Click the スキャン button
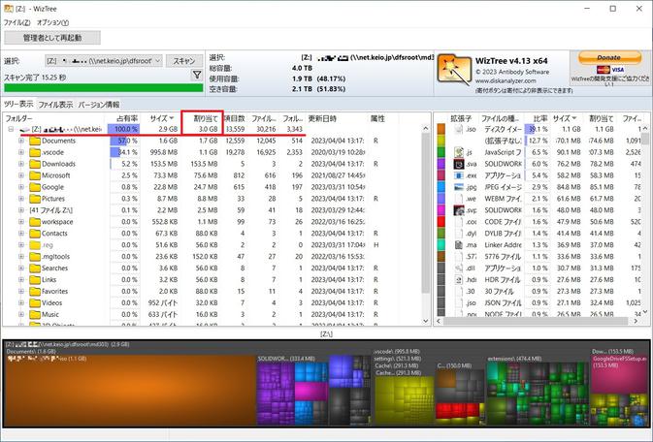This screenshot has width=653, height=442. (x=183, y=60)
